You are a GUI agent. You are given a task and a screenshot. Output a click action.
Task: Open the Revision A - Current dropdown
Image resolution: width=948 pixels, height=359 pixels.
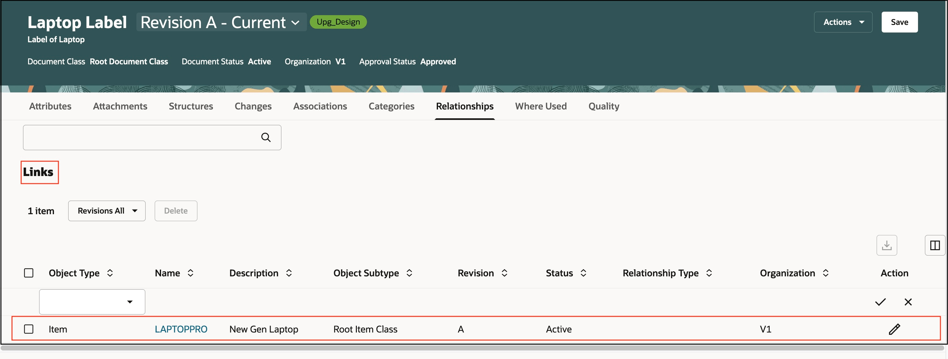pos(221,22)
